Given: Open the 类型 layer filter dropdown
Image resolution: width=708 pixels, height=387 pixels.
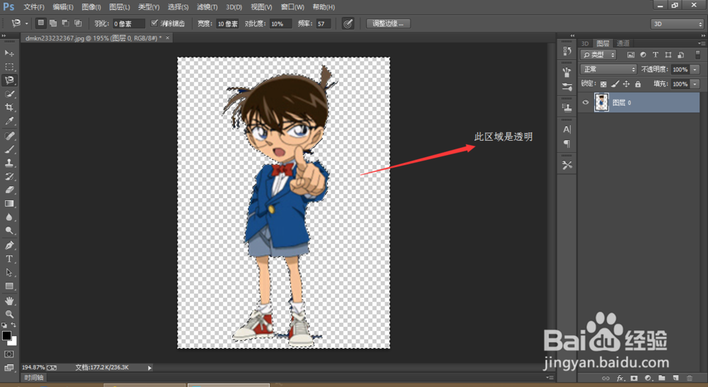Looking at the screenshot, I should click(598, 54).
